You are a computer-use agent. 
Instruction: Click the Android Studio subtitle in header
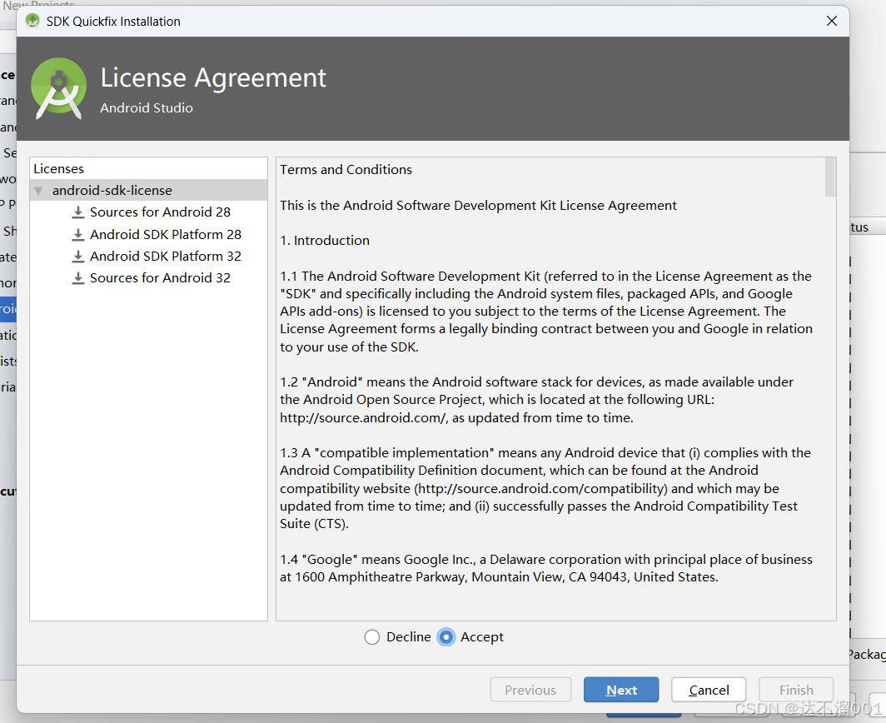pyautogui.click(x=147, y=107)
